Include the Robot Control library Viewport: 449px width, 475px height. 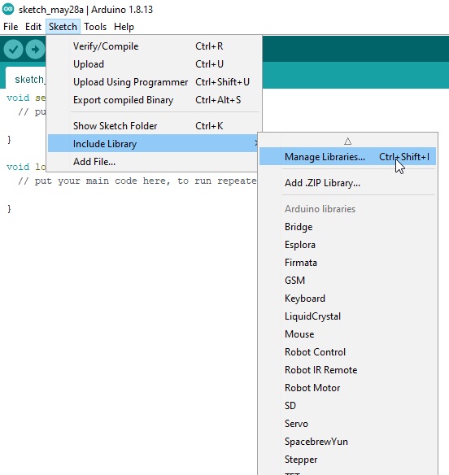347,352
